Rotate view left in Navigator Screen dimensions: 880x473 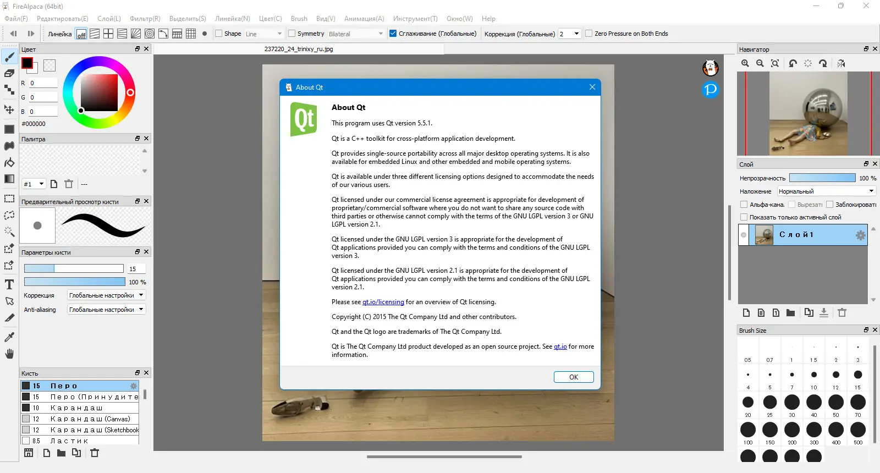[x=793, y=63]
